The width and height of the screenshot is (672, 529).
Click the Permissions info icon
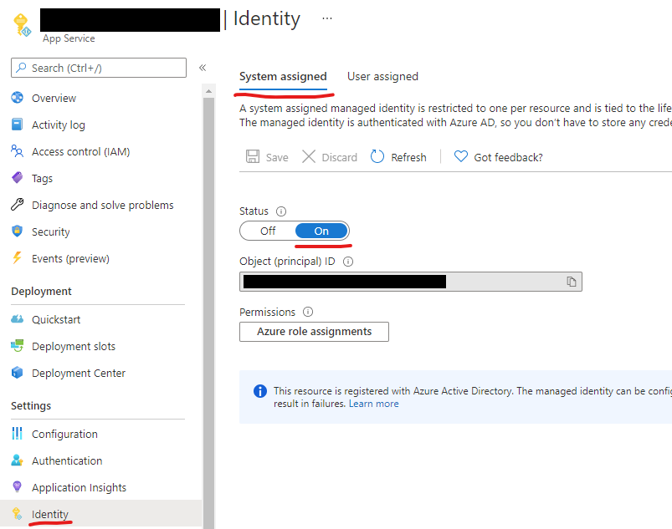point(308,312)
